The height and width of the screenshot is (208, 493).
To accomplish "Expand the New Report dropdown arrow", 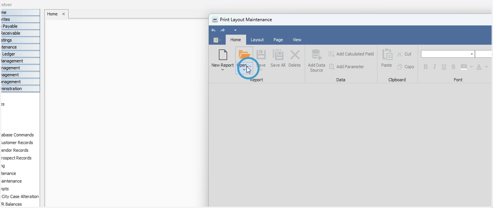I will pyautogui.click(x=223, y=70).
